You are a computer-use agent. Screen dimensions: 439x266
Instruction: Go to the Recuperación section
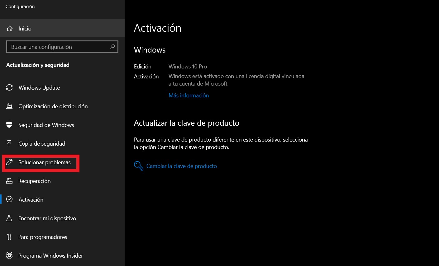coord(62,181)
